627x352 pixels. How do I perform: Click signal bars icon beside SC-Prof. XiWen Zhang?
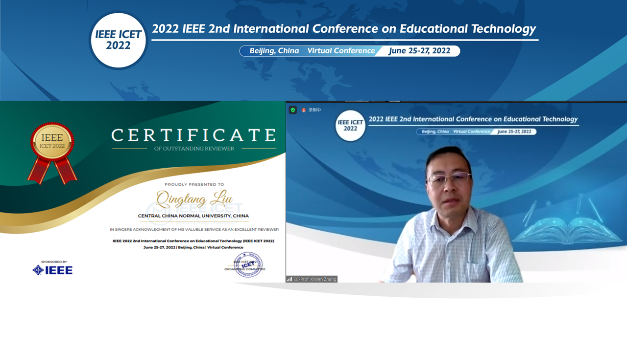pos(289,279)
